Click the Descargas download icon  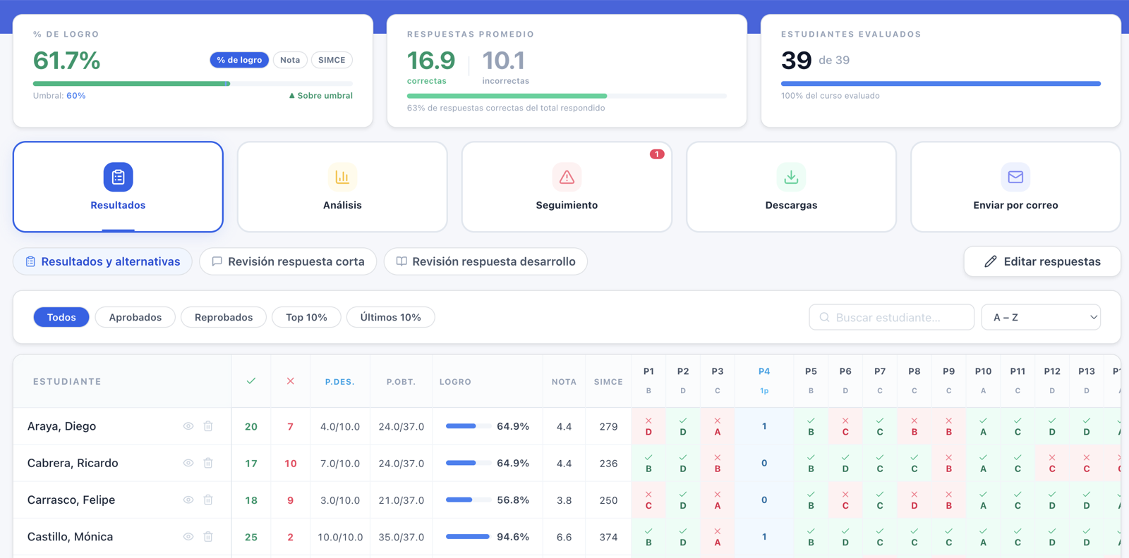(x=791, y=177)
